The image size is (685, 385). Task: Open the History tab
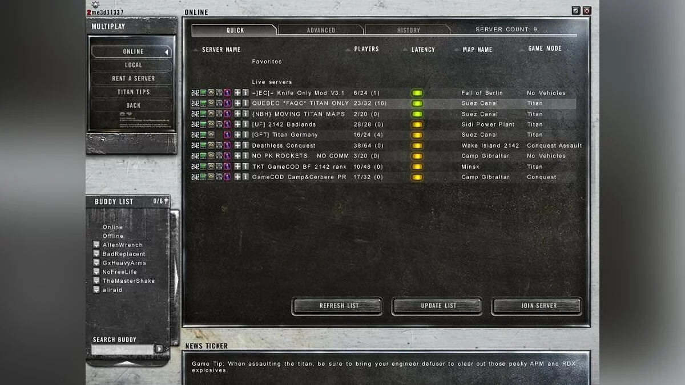pyautogui.click(x=408, y=30)
